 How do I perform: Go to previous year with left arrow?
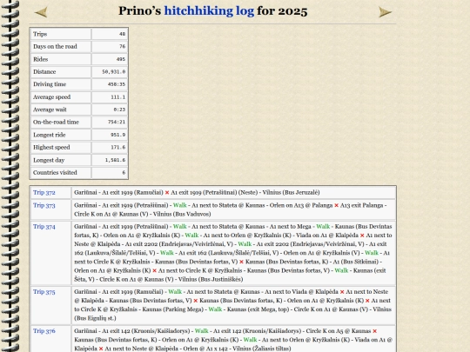coord(41,12)
